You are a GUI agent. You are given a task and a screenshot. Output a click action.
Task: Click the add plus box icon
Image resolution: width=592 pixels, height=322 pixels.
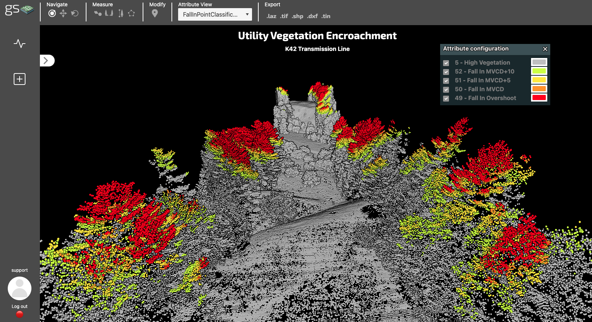tap(20, 79)
